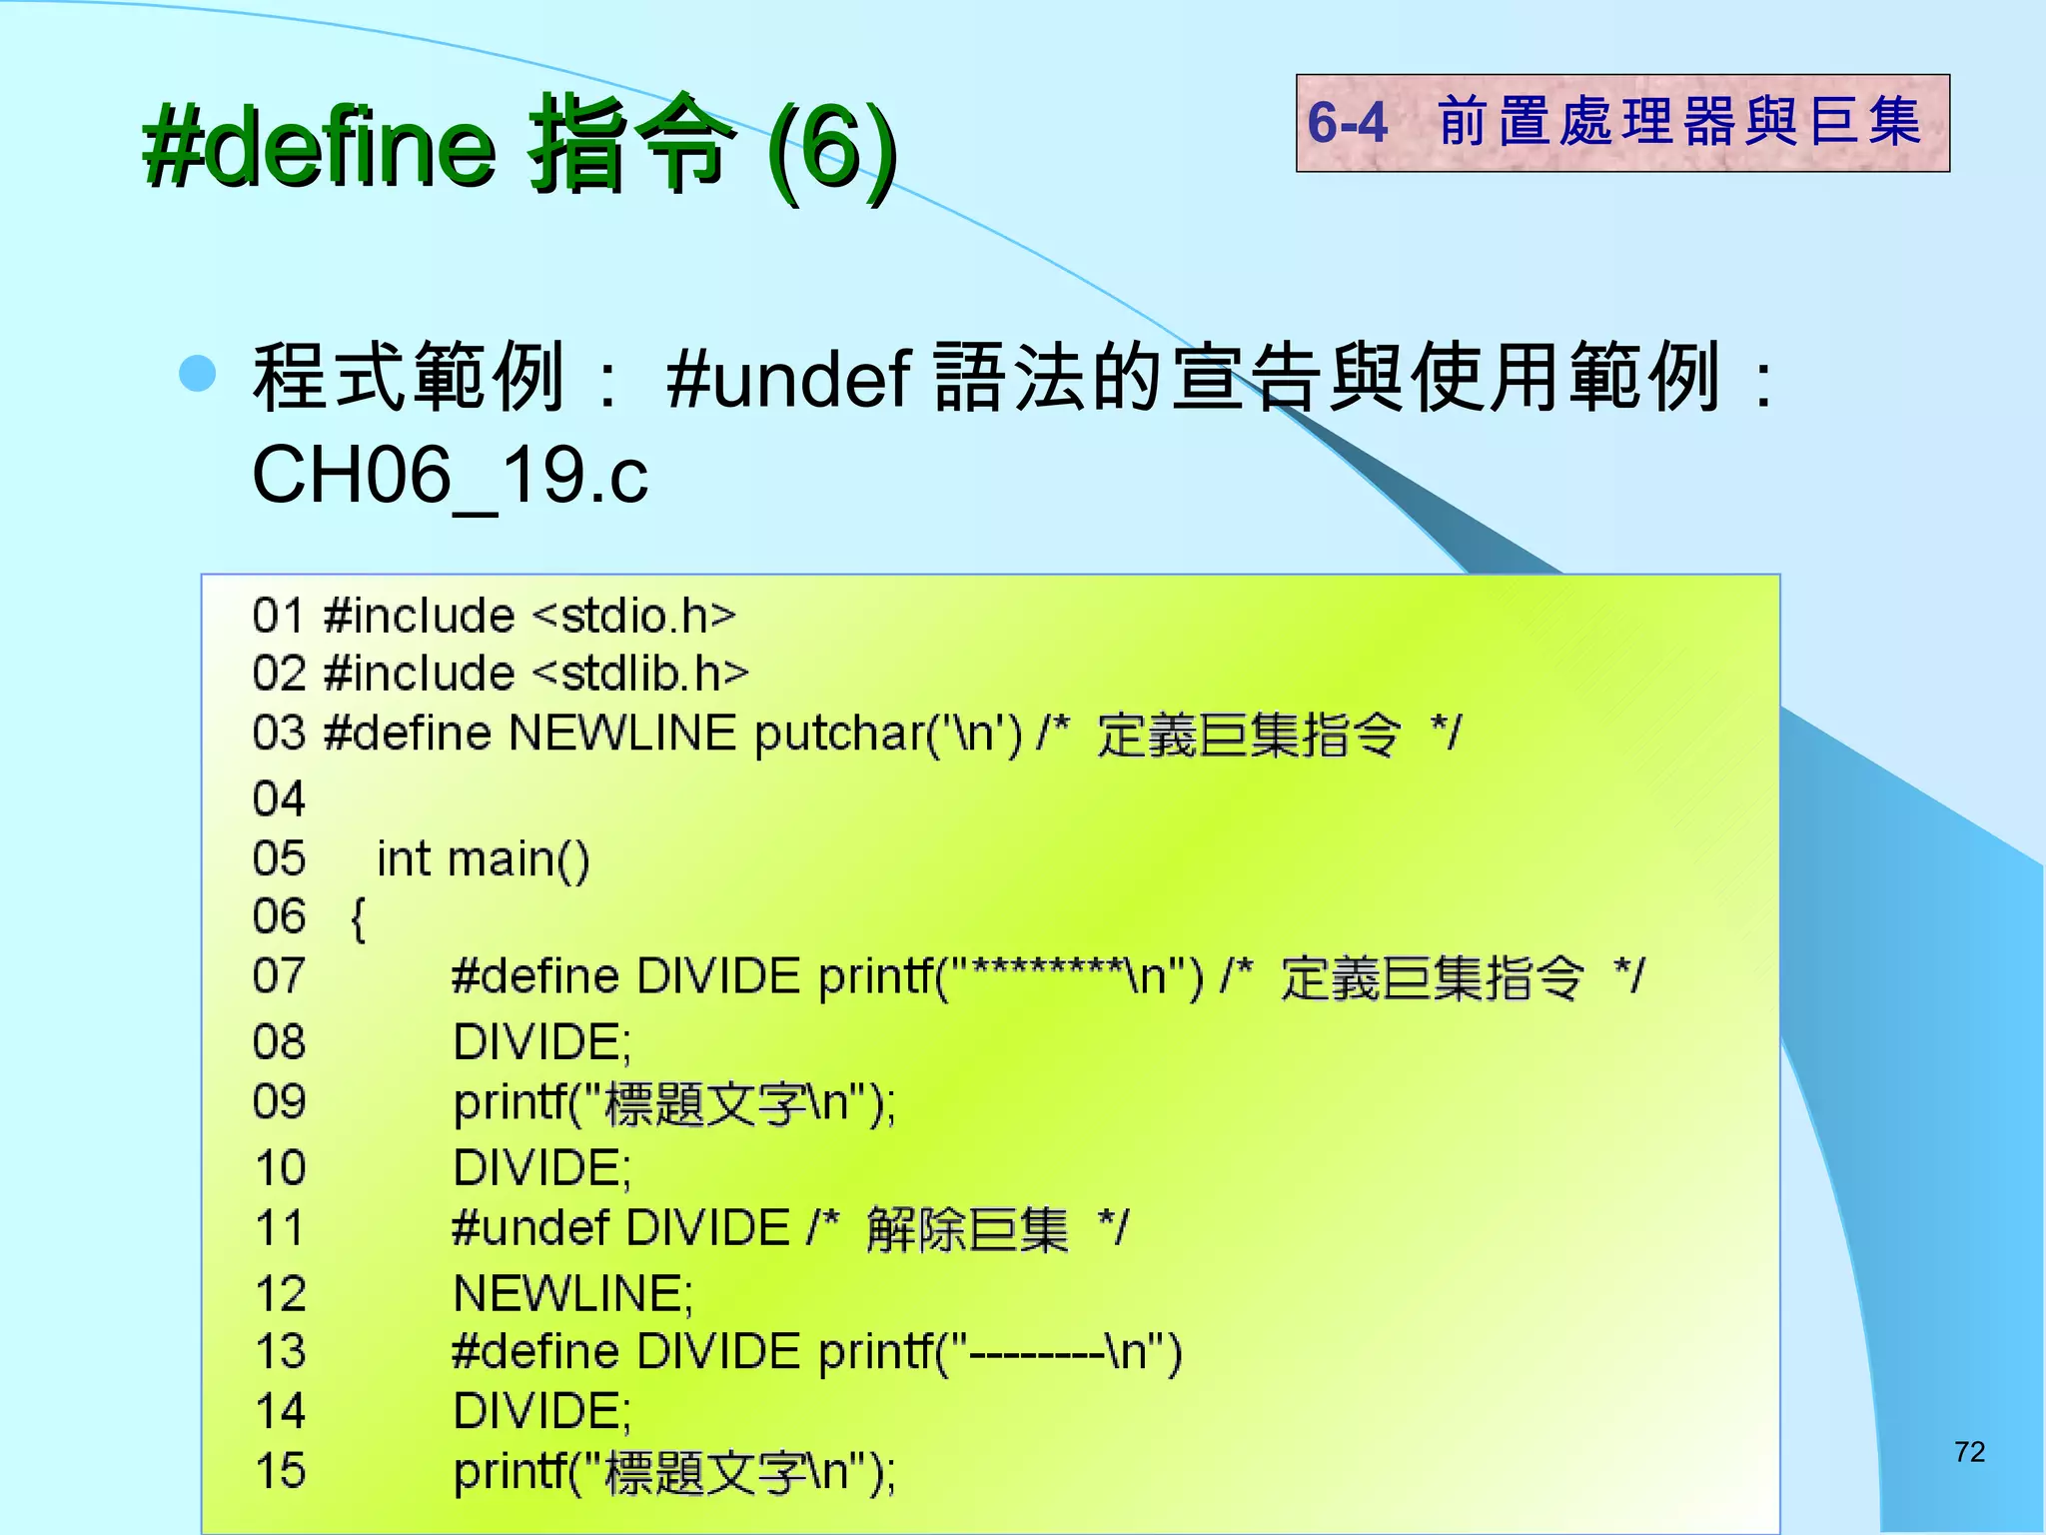Click 'int main()' on line 05
The height and width of the screenshot is (1535, 2046).
(484, 859)
